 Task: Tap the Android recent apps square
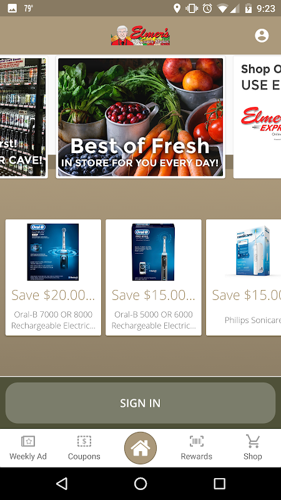coord(219,484)
